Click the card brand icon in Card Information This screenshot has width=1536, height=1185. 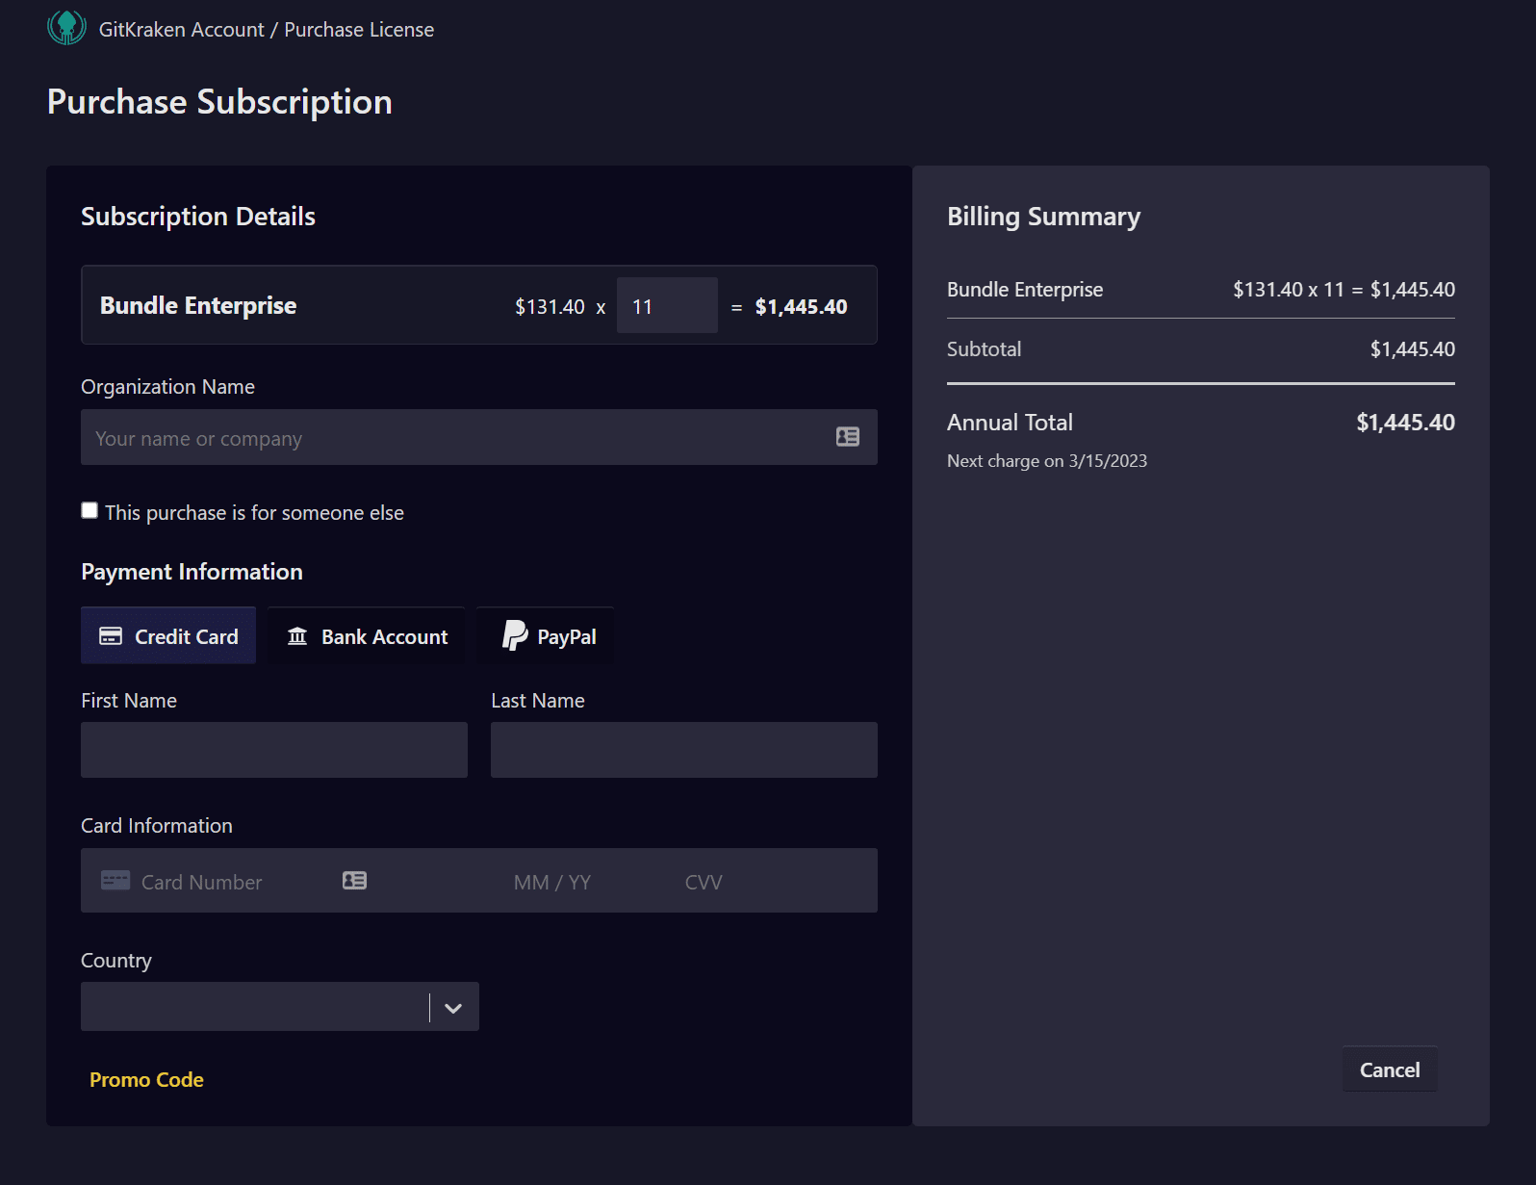click(115, 881)
